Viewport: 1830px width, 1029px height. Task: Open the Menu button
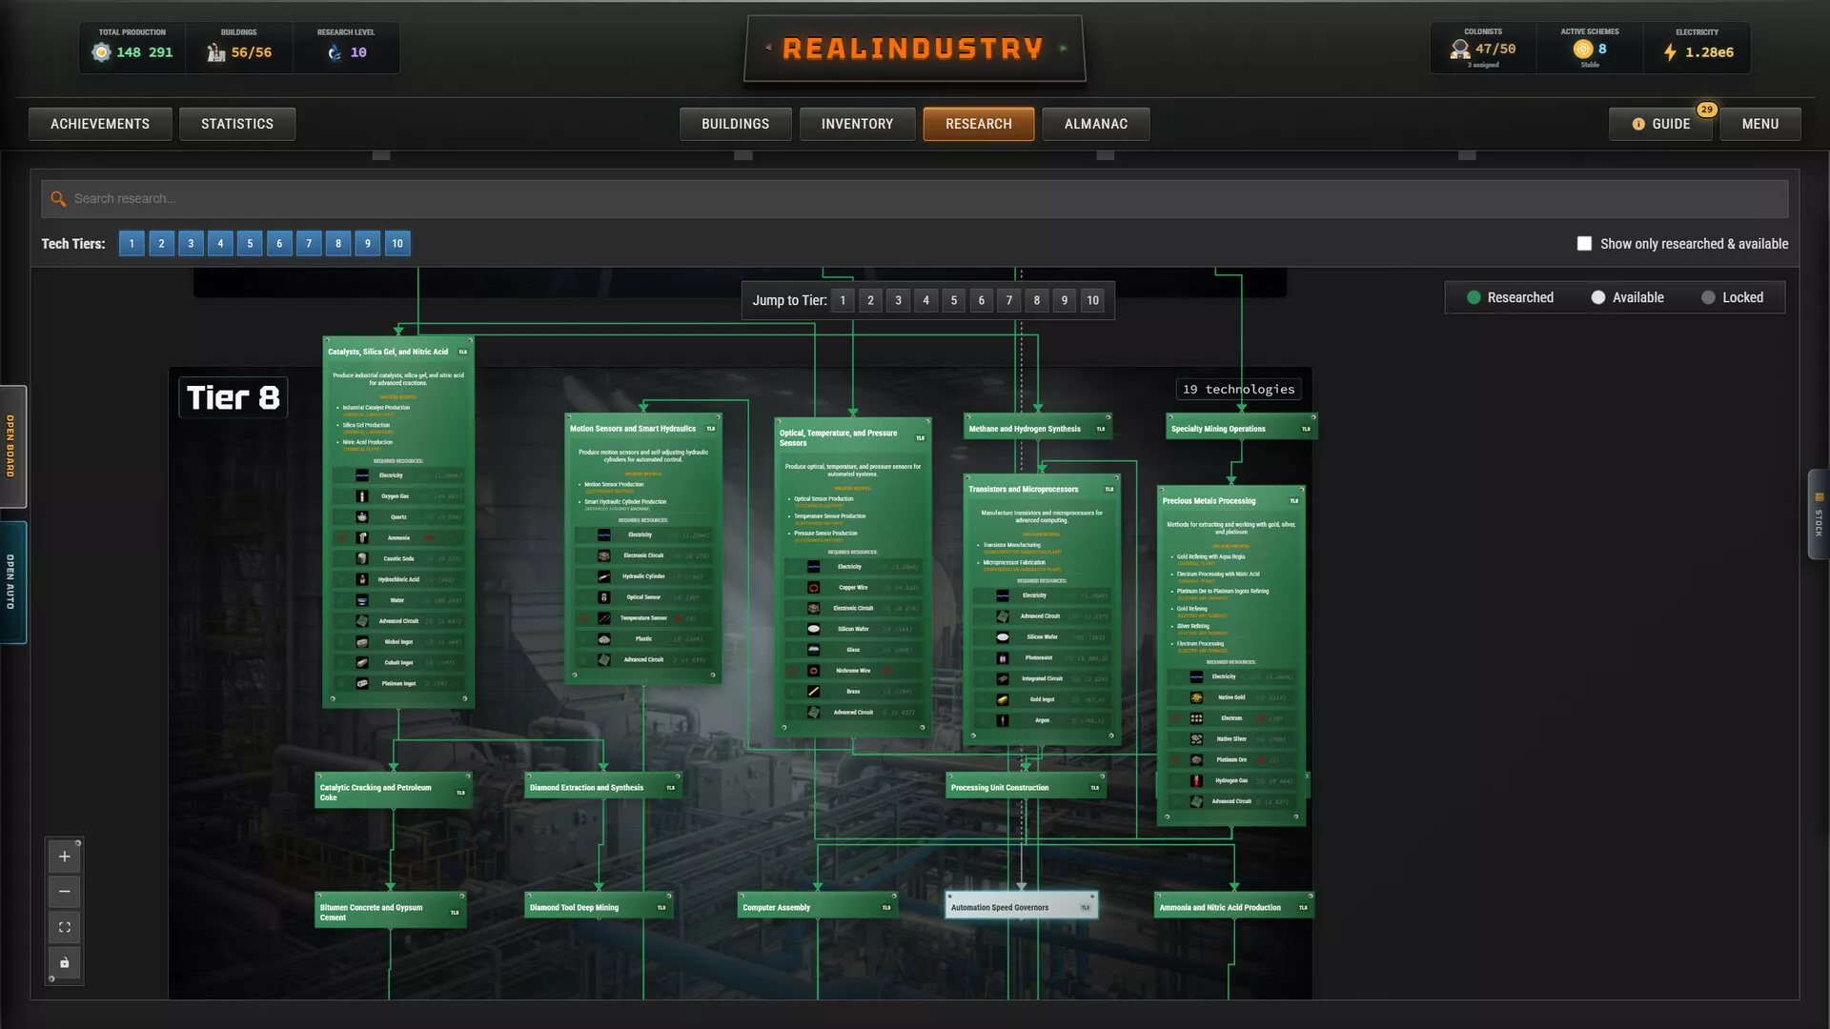point(1759,124)
